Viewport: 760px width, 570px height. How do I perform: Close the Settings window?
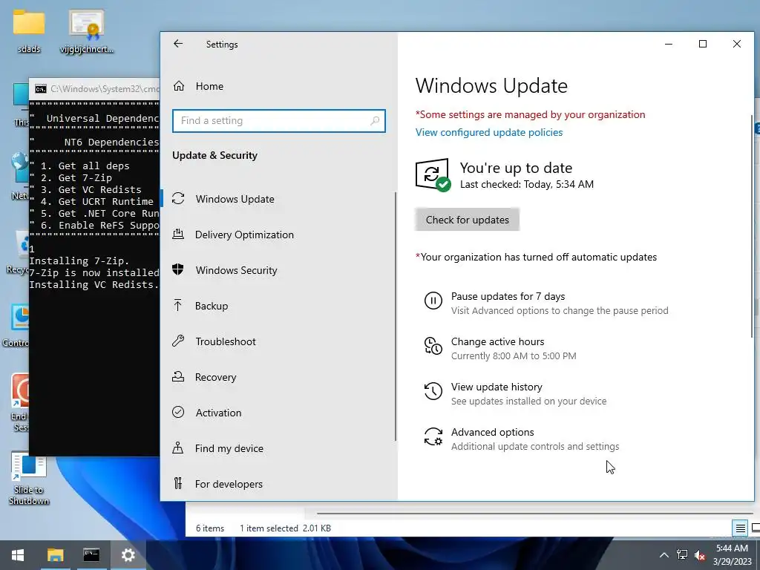coord(737,44)
